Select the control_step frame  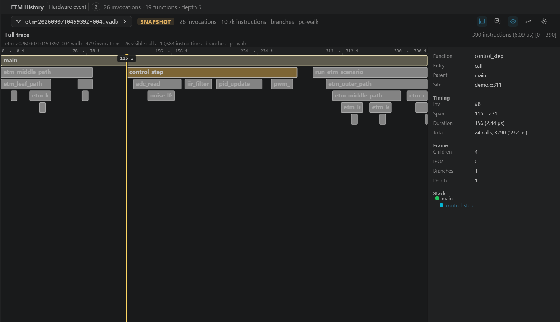(x=212, y=72)
